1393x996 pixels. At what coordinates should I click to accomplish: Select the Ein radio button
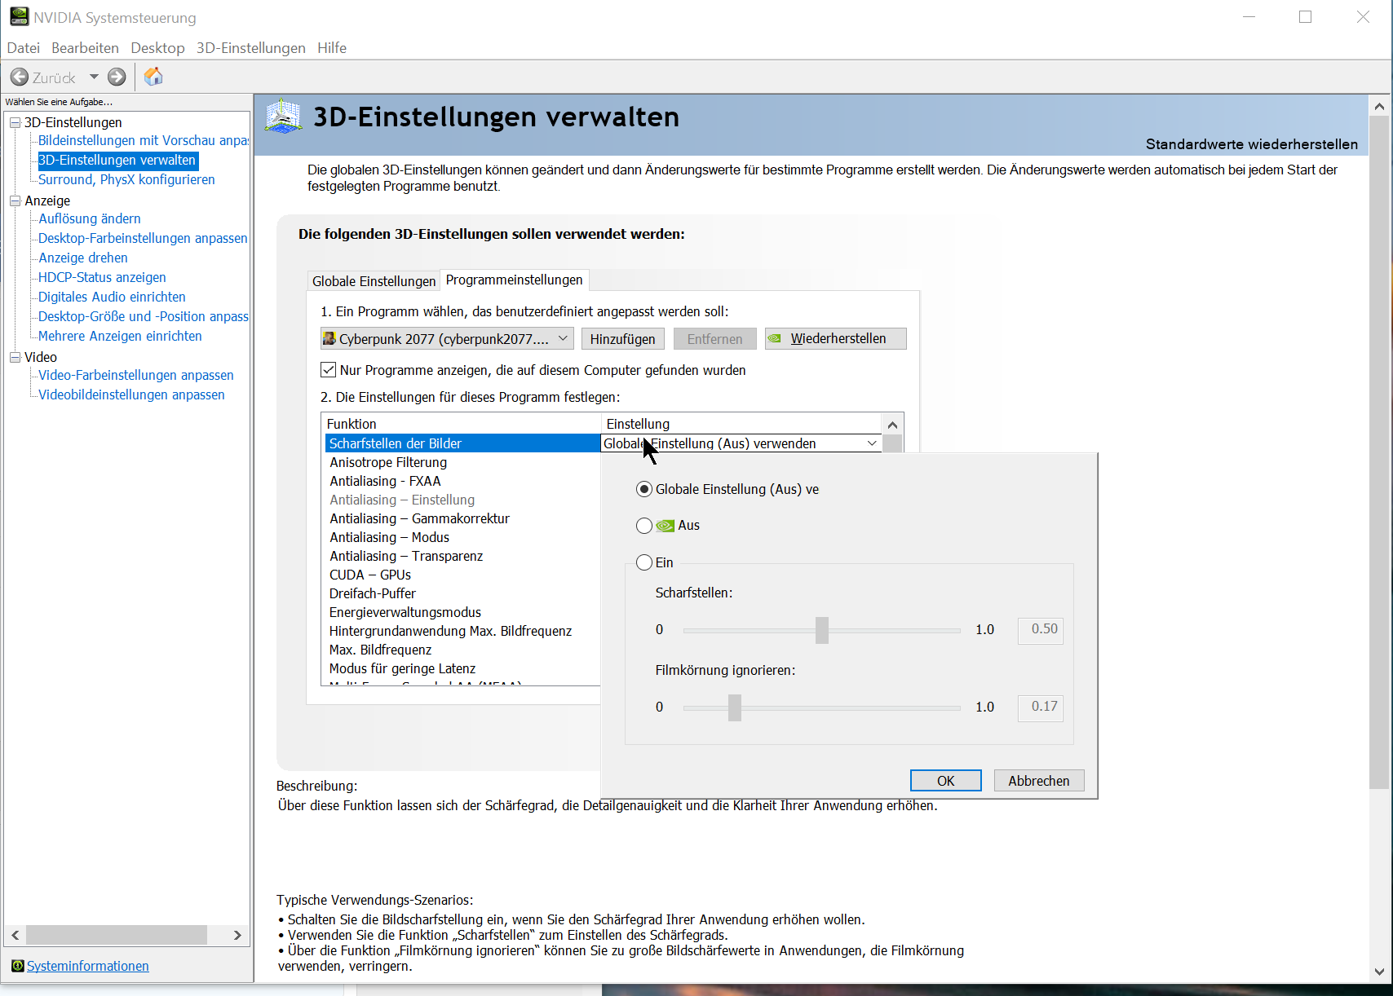[644, 562]
